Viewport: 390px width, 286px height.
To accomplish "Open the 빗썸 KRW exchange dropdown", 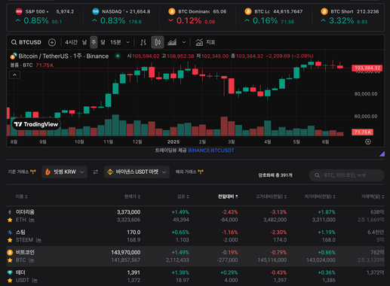I will pos(65,172).
